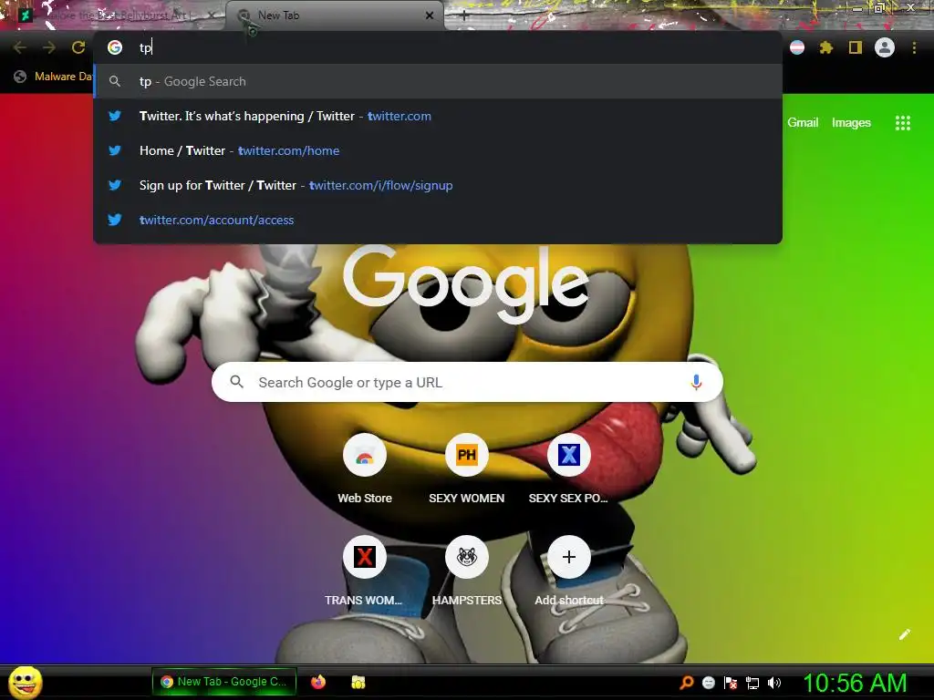Open volume speaker tray icon
The width and height of the screenshot is (934, 700).
point(773,683)
